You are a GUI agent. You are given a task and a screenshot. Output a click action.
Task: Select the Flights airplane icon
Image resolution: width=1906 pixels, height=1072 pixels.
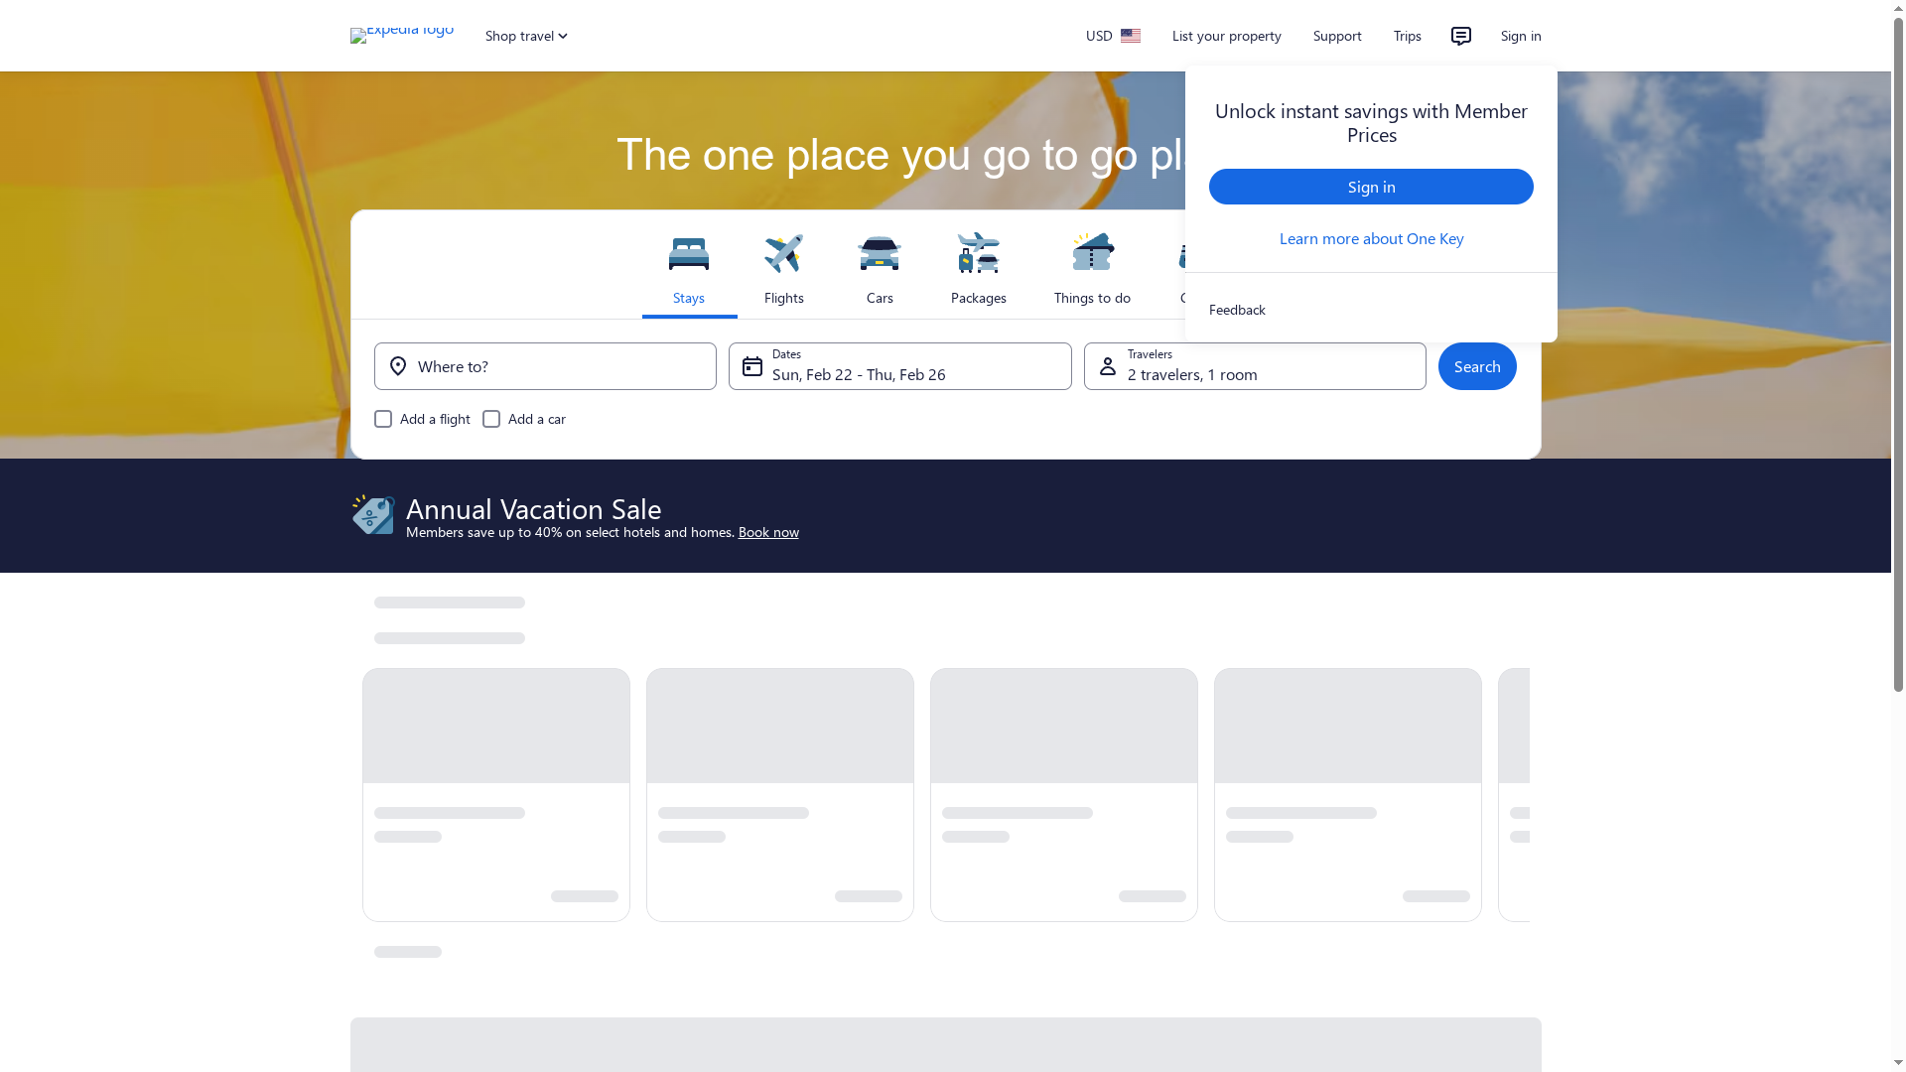click(783, 253)
